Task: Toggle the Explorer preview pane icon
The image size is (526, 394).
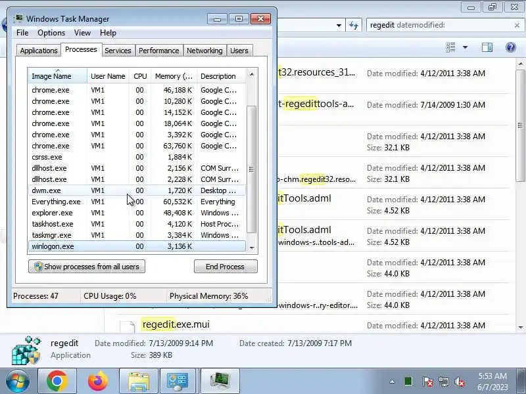Action: [x=487, y=47]
